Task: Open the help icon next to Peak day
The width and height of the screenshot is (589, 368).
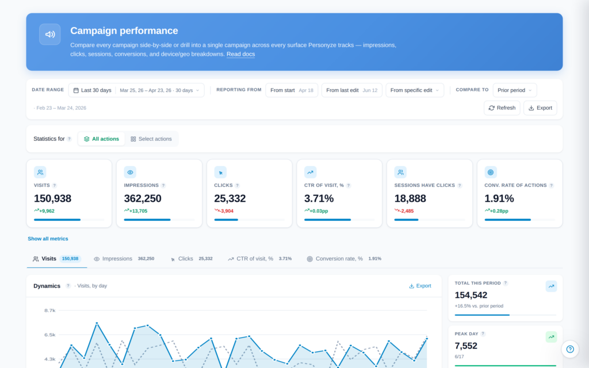Action: click(x=483, y=334)
